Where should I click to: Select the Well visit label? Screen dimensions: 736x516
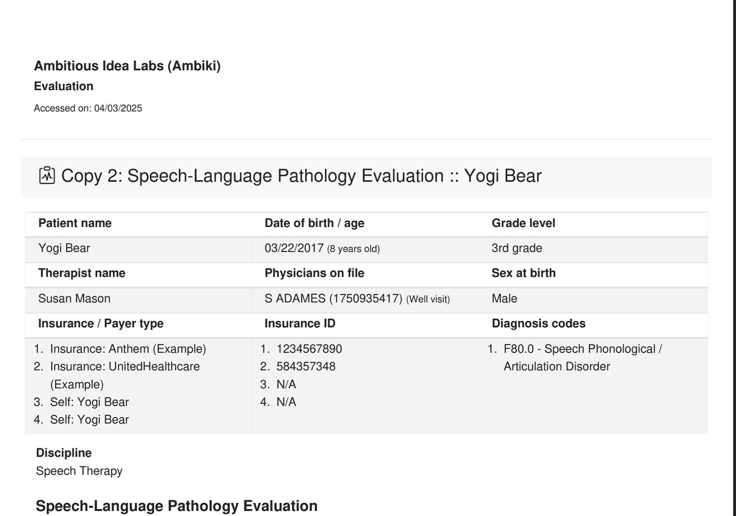click(x=428, y=299)
